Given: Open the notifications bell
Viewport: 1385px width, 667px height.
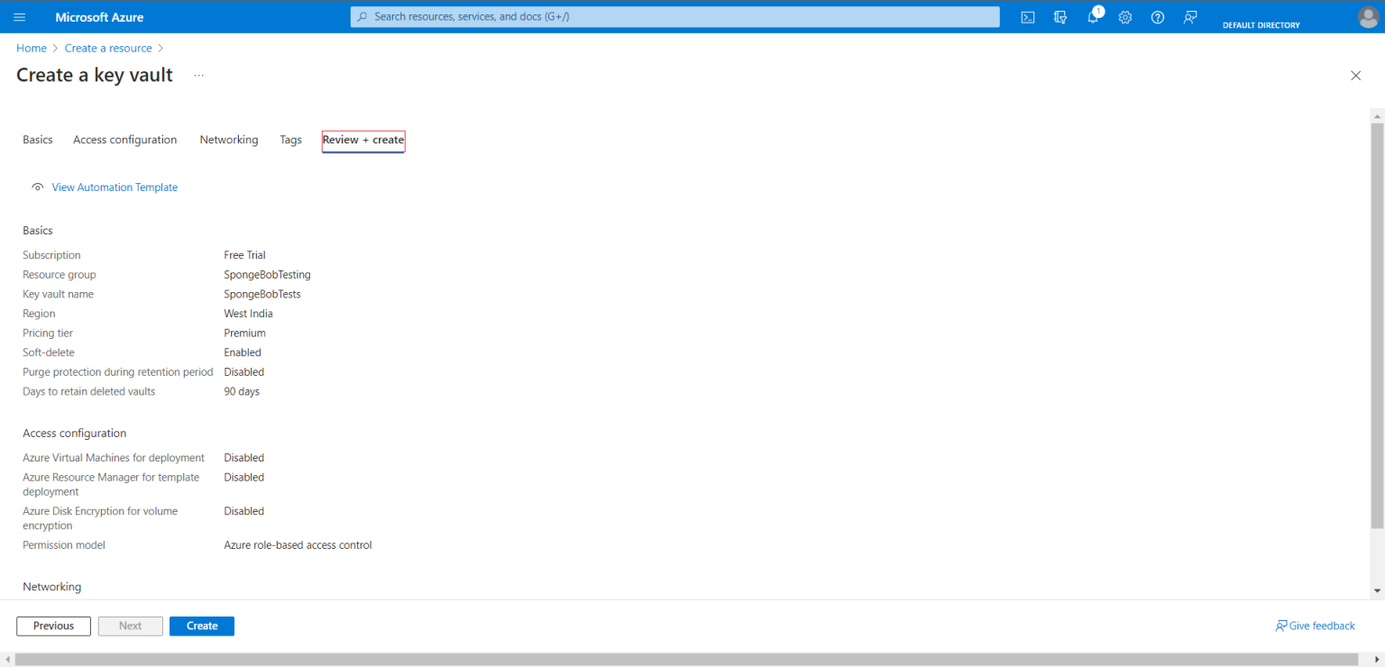Looking at the screenshot, I should point(1094,17).
